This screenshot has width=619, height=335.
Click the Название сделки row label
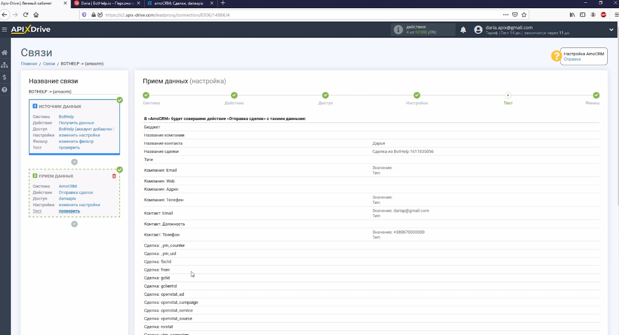tap(161, 152)
